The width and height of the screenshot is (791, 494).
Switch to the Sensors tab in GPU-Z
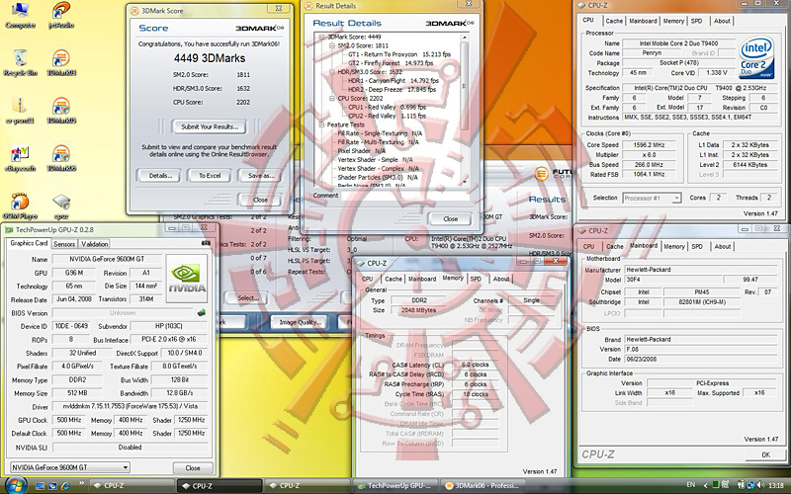pyautogui.click(x=64, y=244)
